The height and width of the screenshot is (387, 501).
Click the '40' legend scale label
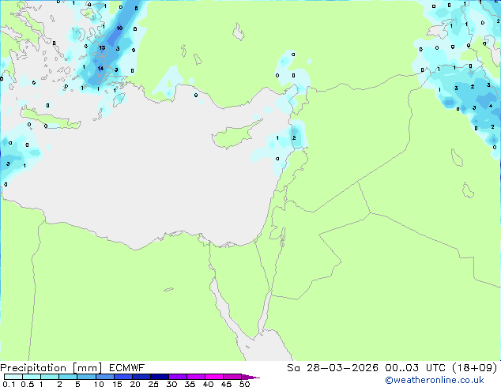[x=208, y=384]
